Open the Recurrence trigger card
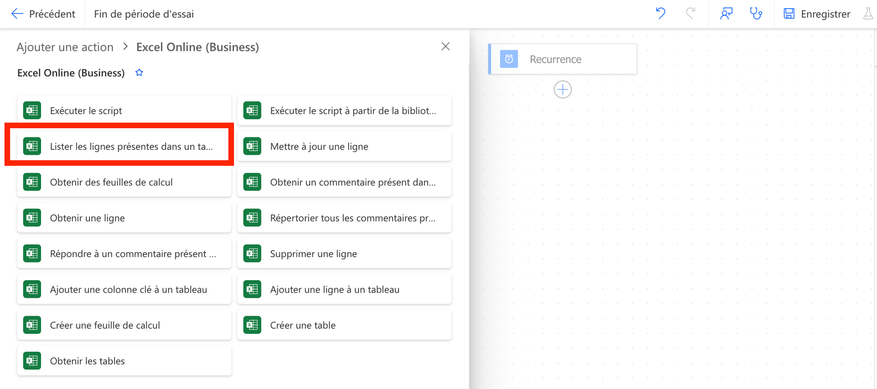The height and width of the screenshot is (389, 877). click(x=563, y=59)
